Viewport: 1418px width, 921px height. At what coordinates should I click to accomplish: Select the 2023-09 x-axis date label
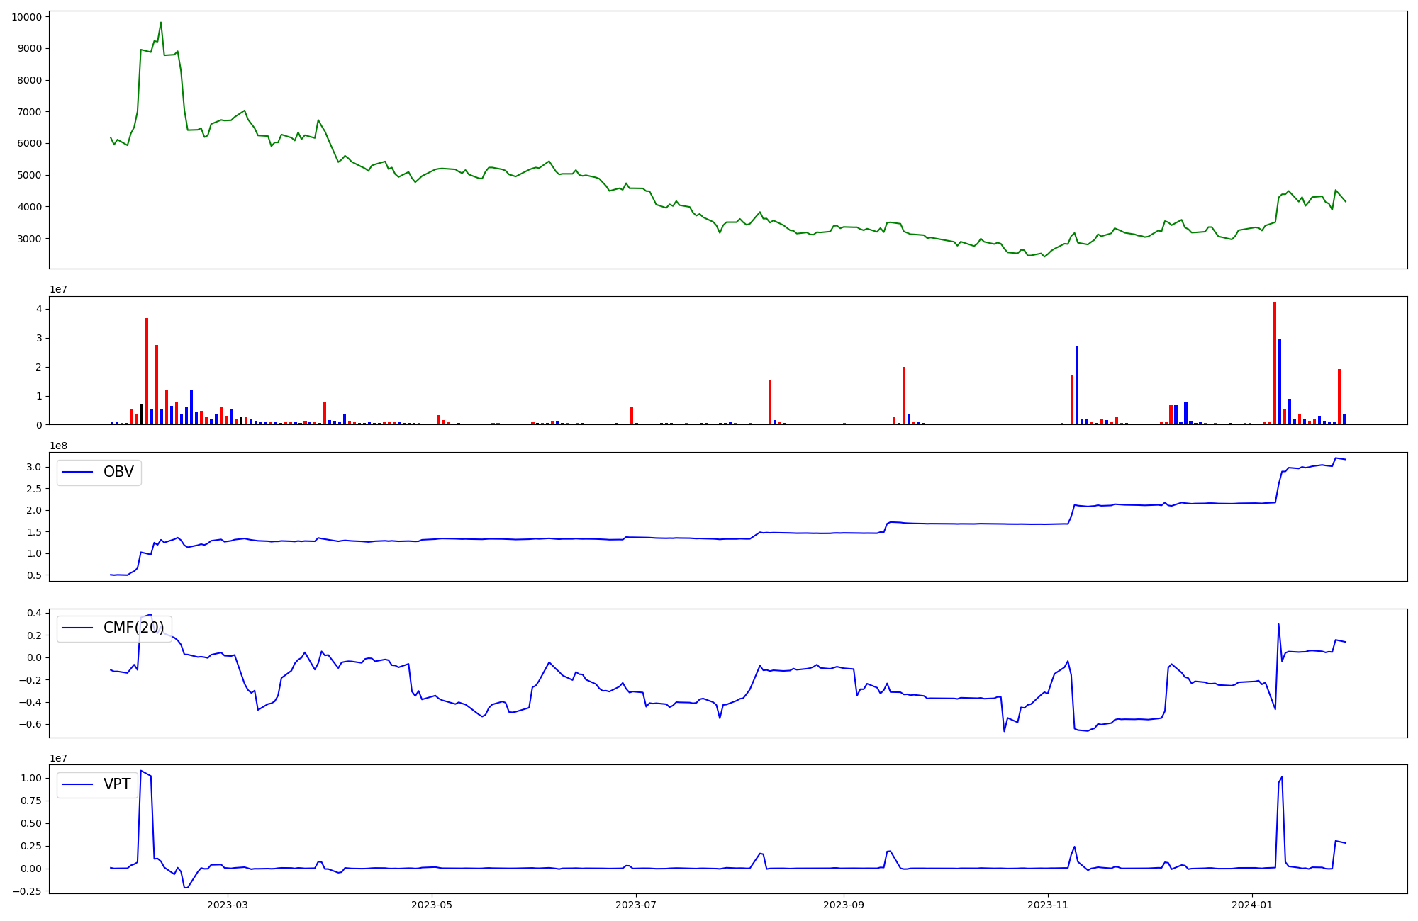[x=844, y=905]
